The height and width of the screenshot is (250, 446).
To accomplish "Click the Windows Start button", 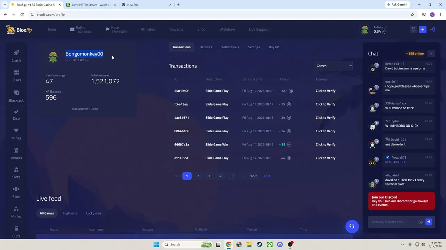I will pyautogui.click(x=156, y=244).
